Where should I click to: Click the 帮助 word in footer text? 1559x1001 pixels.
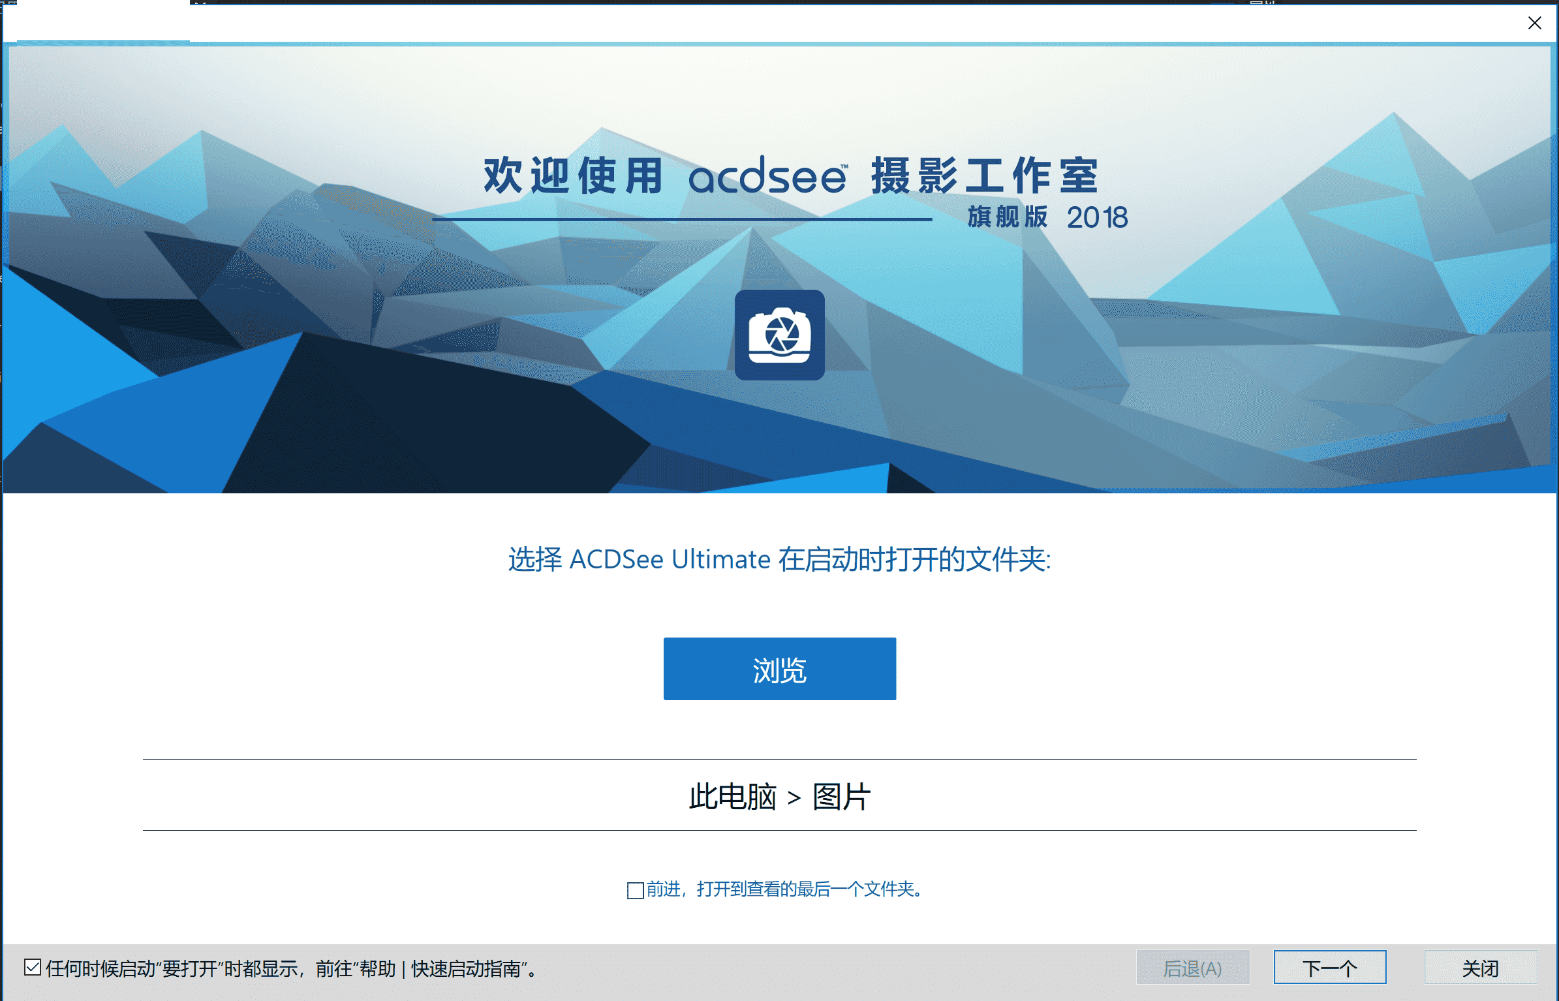click(377, 968)
